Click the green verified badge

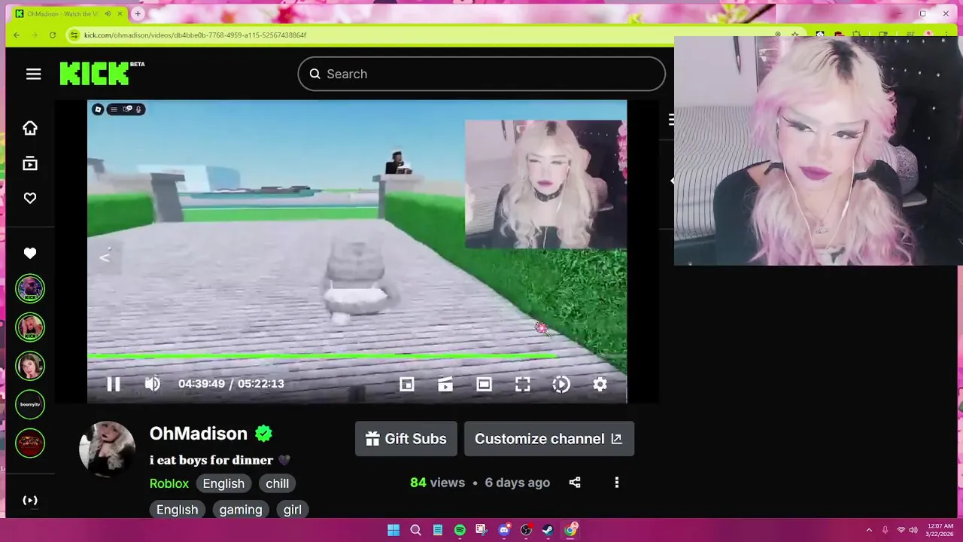263,434
